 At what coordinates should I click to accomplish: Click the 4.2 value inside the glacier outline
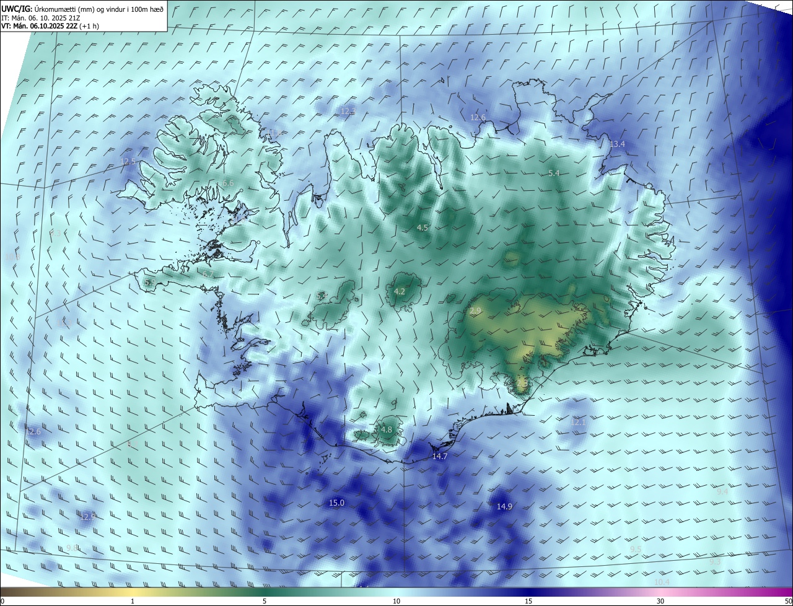pyautogui.click(x=400, y=292)
